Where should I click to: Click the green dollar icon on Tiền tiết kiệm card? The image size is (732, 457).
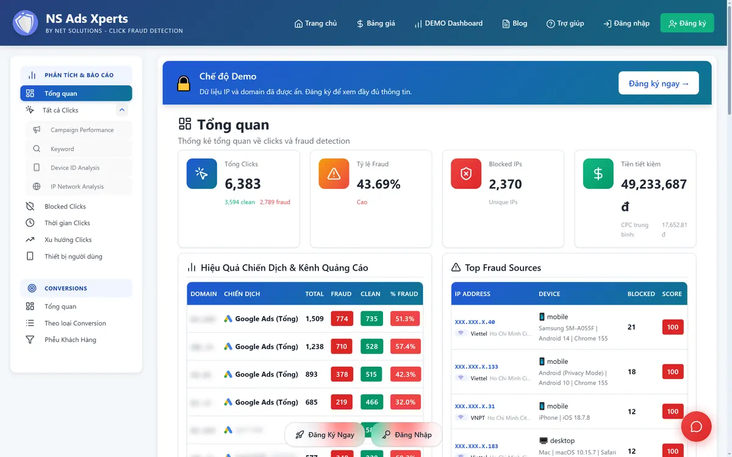[598, 174]
